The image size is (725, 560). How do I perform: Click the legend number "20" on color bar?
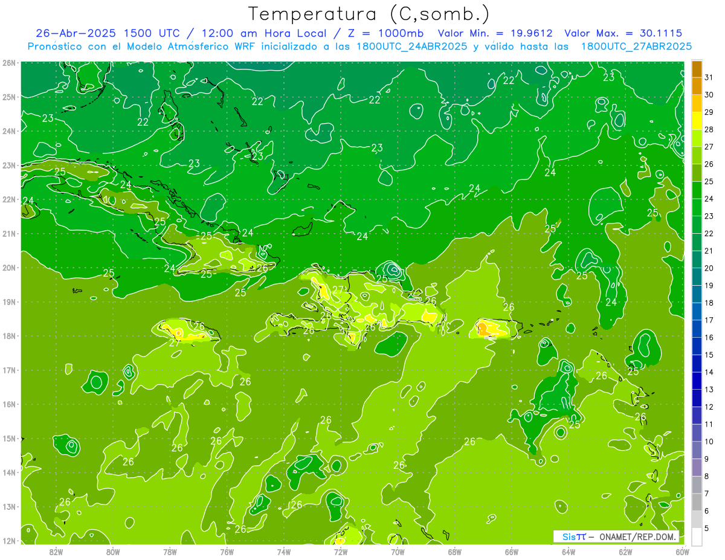click(709, 268)
